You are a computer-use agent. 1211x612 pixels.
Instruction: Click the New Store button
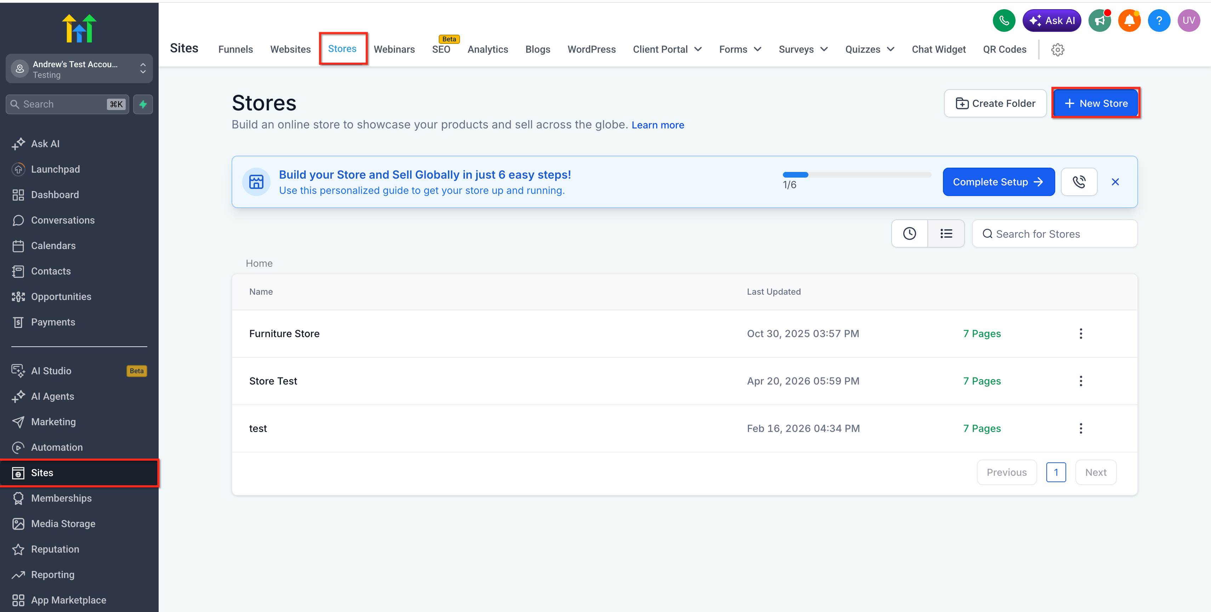1095,103
